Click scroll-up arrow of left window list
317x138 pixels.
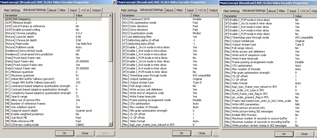(x=110, y=16)
